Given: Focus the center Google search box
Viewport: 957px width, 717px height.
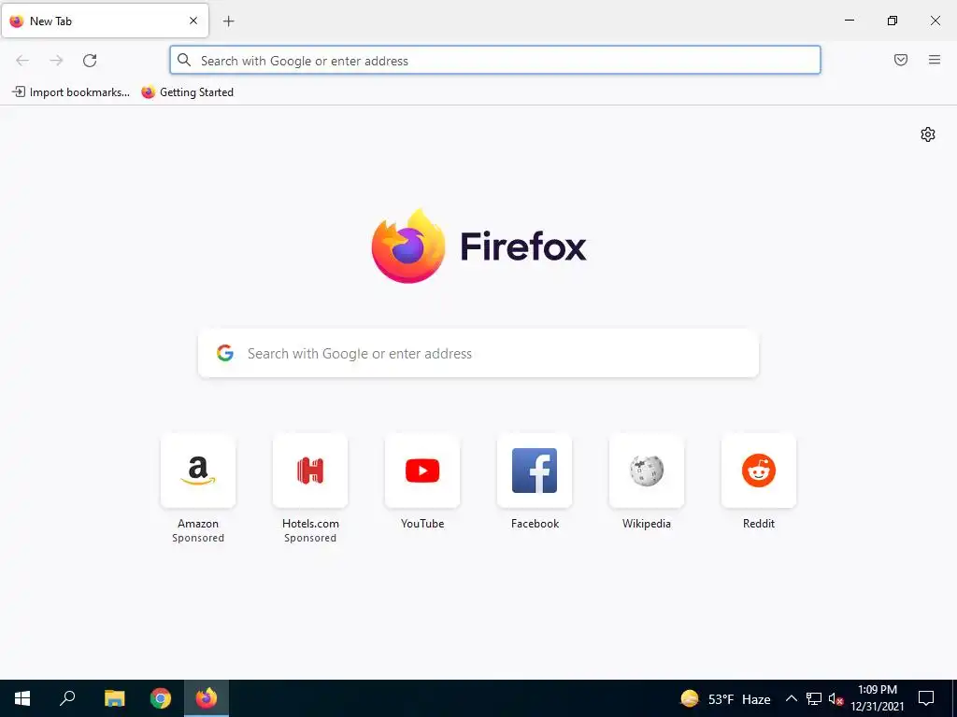Looking at the screenshot, I should click(x=478, y=354).
